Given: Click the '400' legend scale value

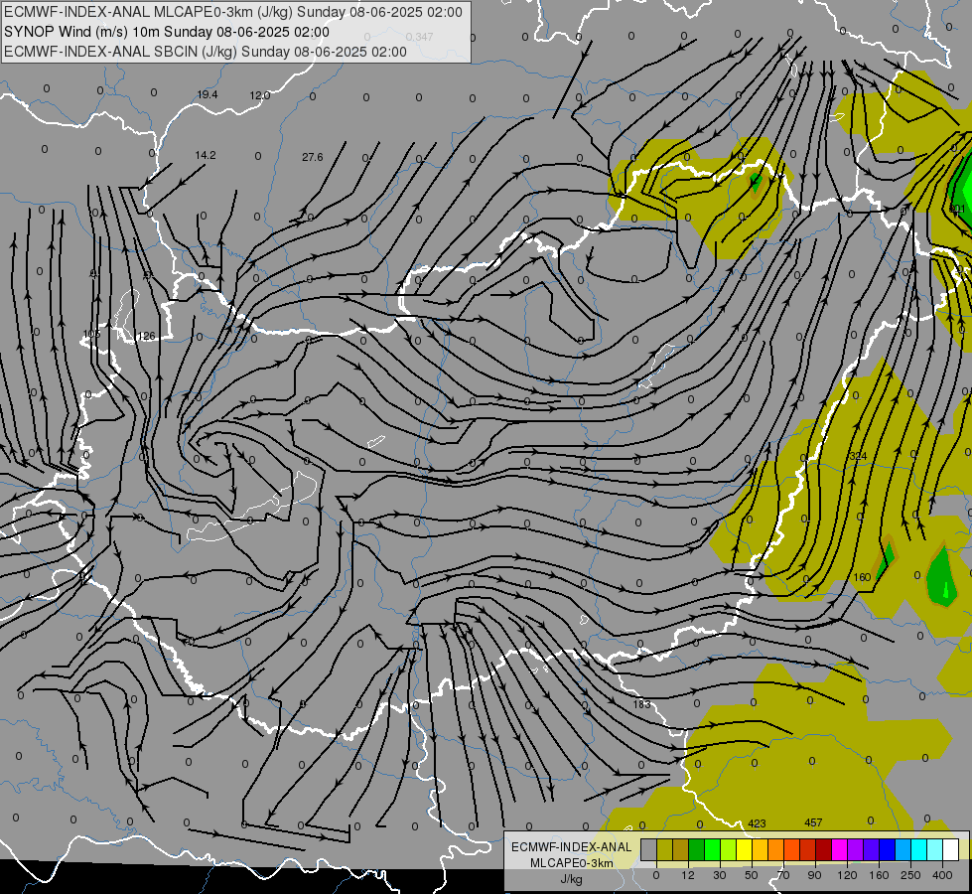Looking at the screenshot, I should point(942,875).
